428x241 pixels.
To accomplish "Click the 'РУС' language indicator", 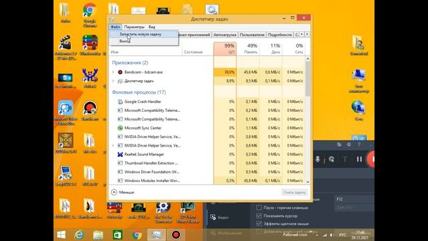I will pos(342,235).
